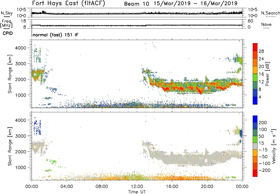Click the 'Beam 10' label
The image size is (280, 194).
point(136,4)
